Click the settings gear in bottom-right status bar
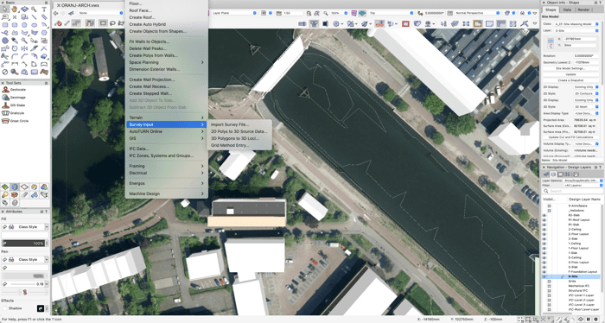Screen dimensions: 605x323 pos(596,320)
